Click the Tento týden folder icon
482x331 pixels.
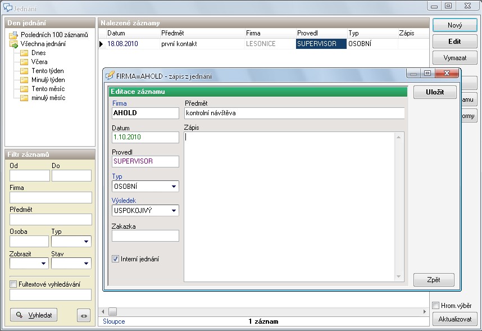[x=24, y=71]
